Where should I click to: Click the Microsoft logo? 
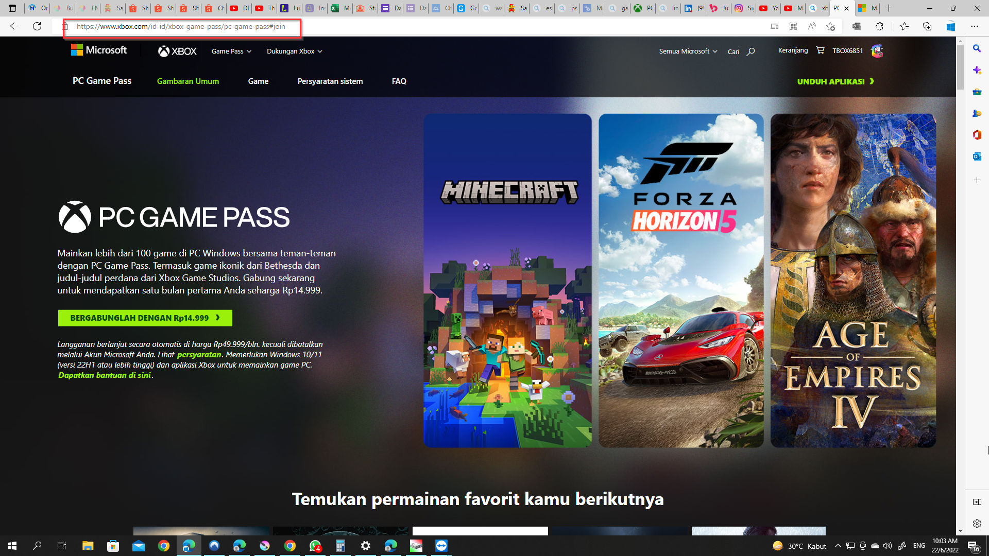tap(99, 50)
